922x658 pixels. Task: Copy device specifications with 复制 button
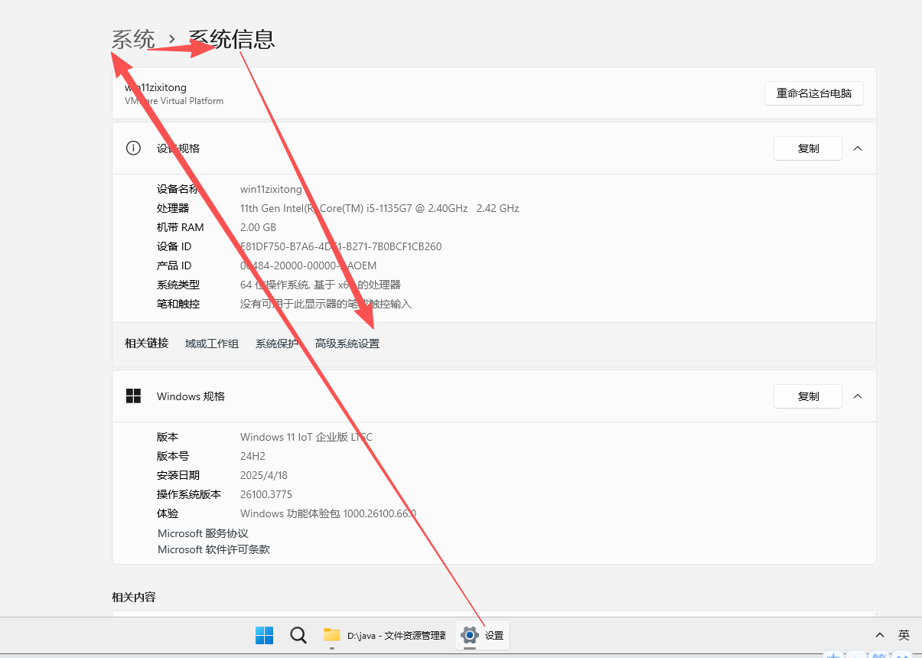[x=808, y=148]
